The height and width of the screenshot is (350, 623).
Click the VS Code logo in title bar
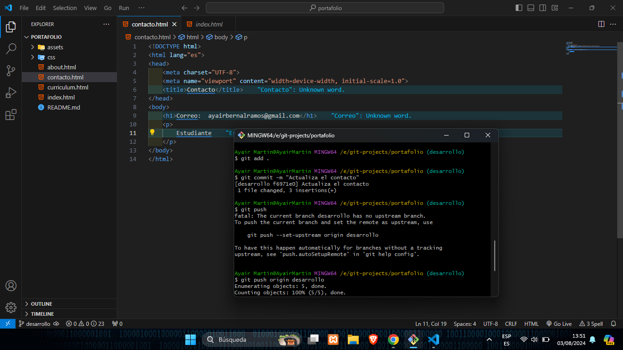point(8,8)
